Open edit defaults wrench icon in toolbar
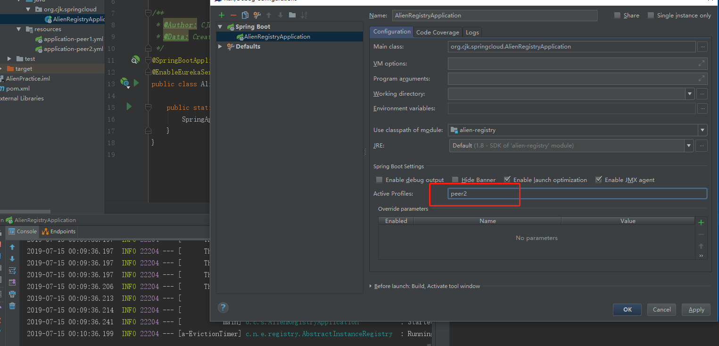719x346 pixels. click(257, 16)
